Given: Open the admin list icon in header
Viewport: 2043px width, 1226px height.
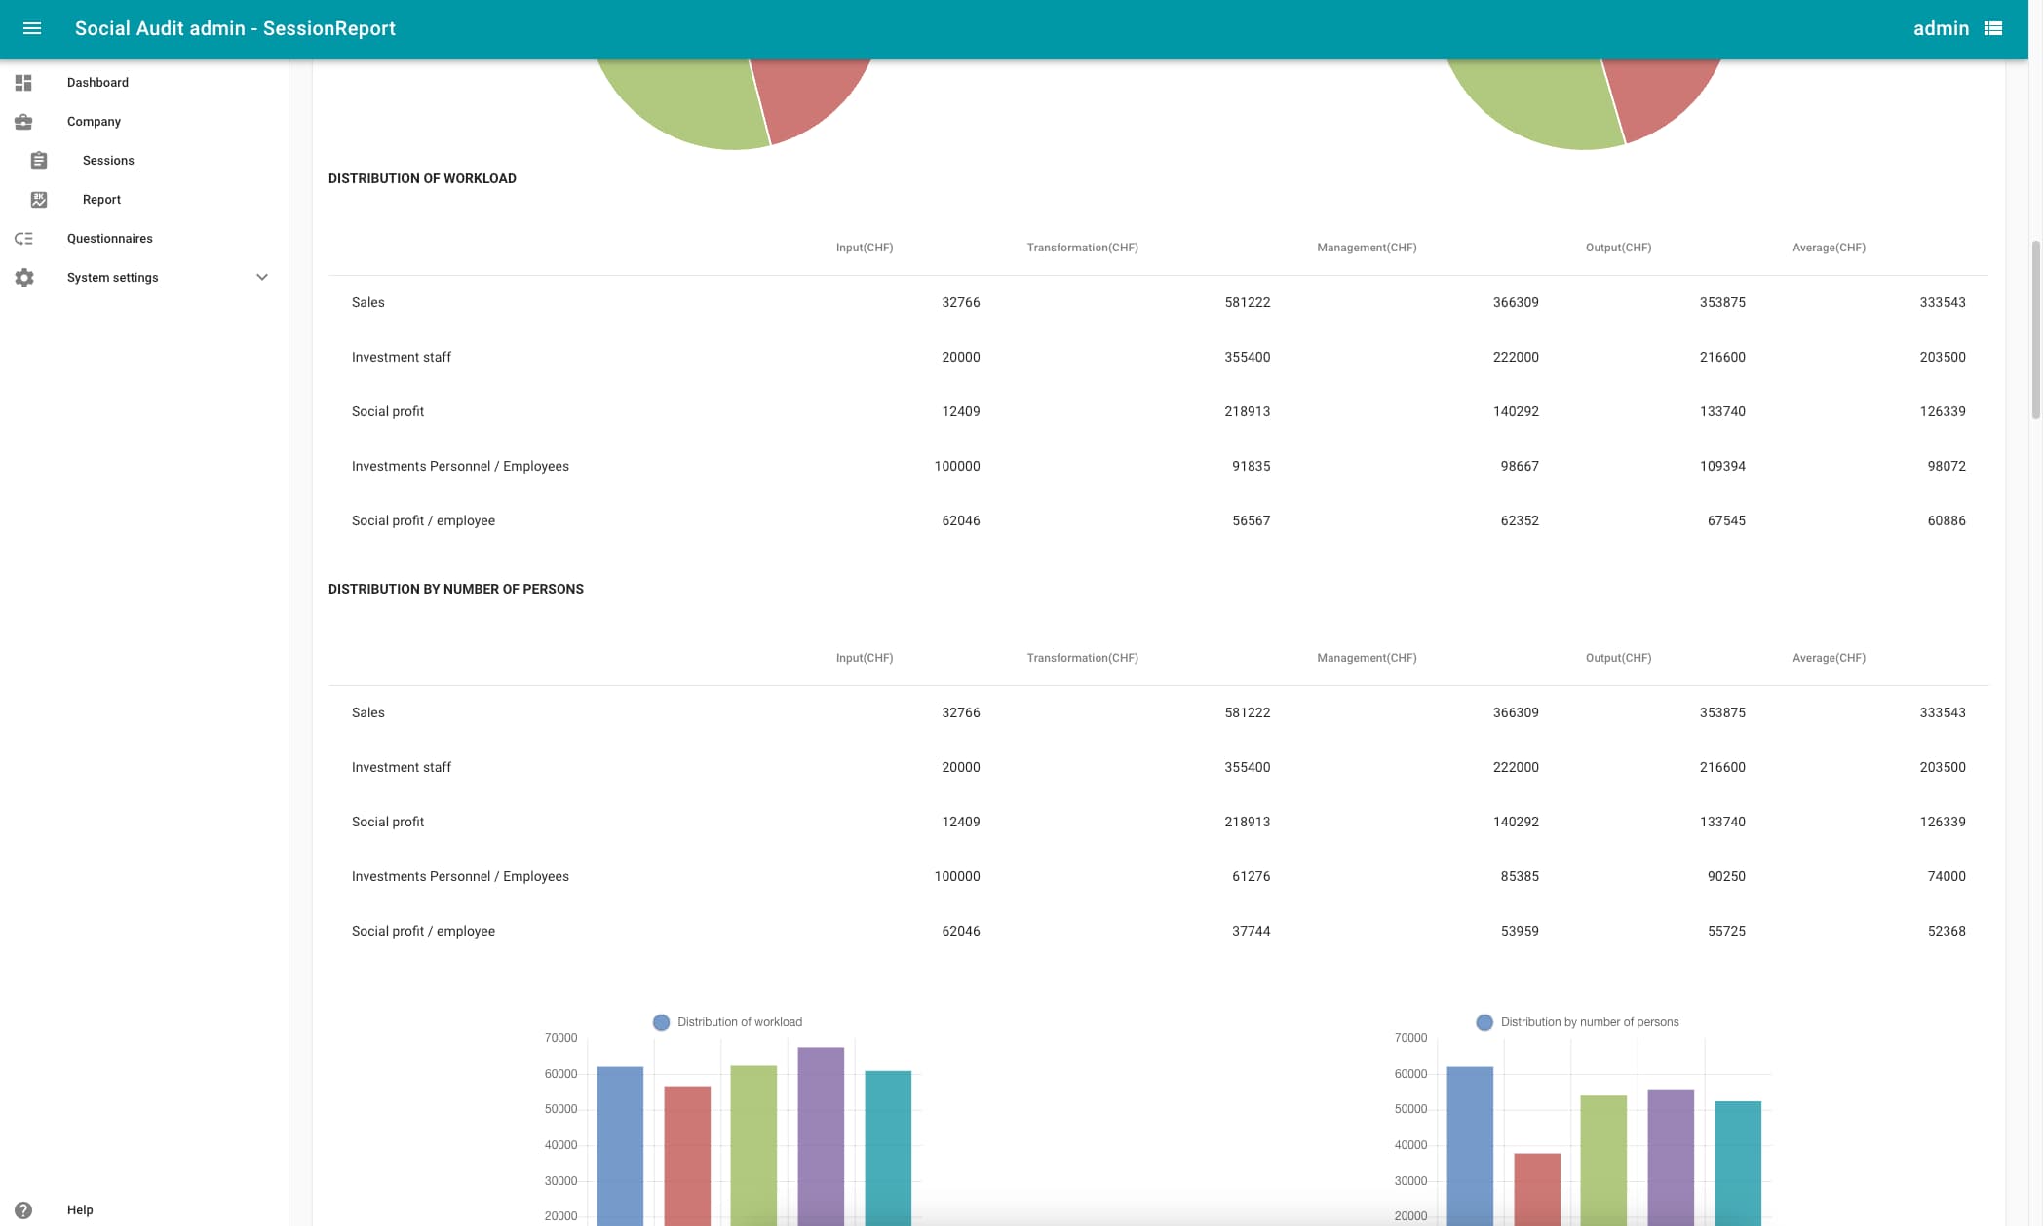Looking at the screenshot, I should (x=1993, y=28).
